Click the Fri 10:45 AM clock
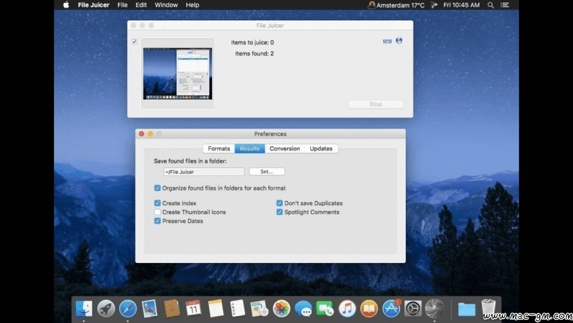The height and width of the screenshot is (323, 573). point(461,5)
